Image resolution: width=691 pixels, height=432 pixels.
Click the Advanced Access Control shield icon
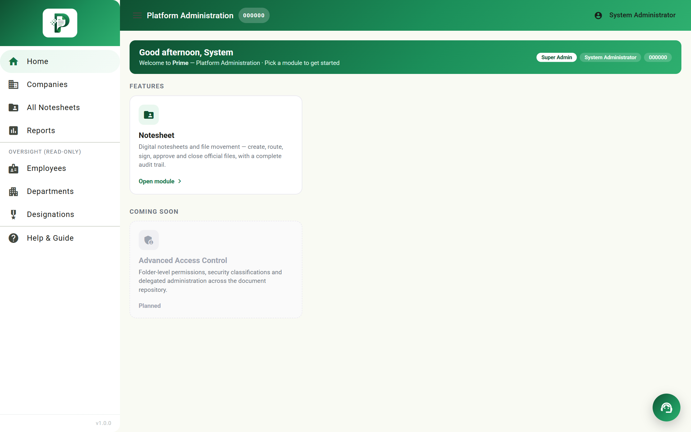coord(149,240)
